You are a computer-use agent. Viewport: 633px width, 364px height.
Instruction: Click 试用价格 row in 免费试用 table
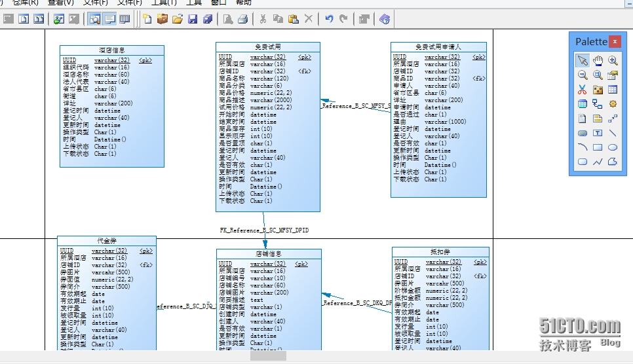click(x=267, y=107)
